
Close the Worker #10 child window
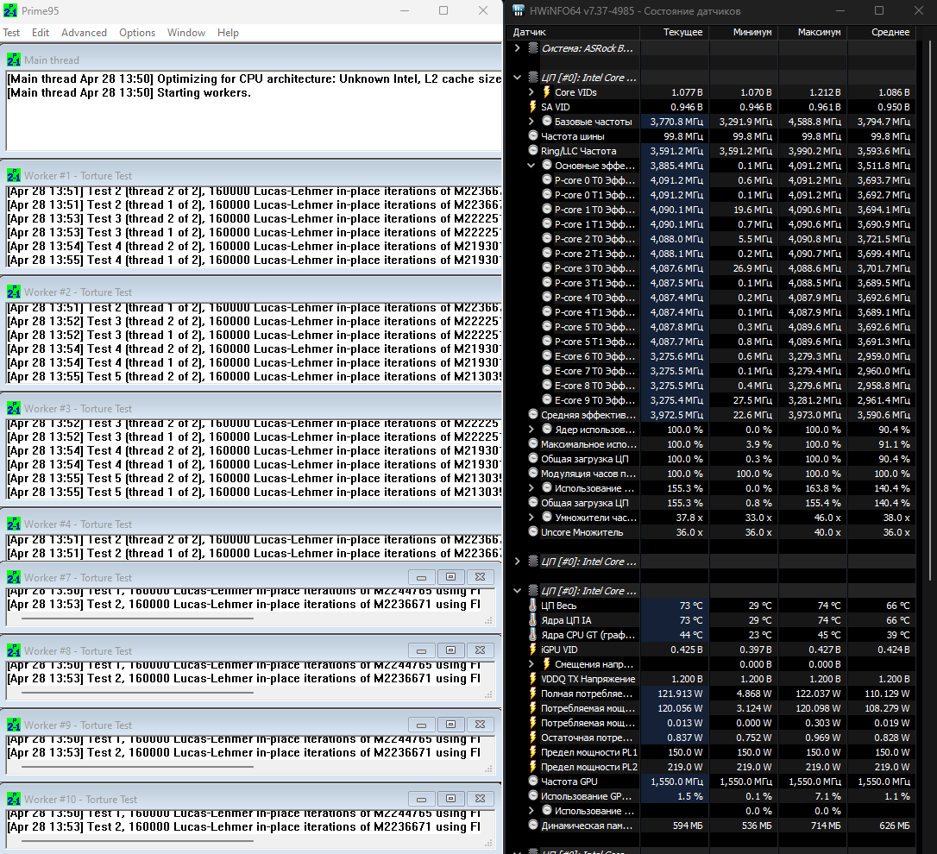pyautogui.click(x=480, y=799)
